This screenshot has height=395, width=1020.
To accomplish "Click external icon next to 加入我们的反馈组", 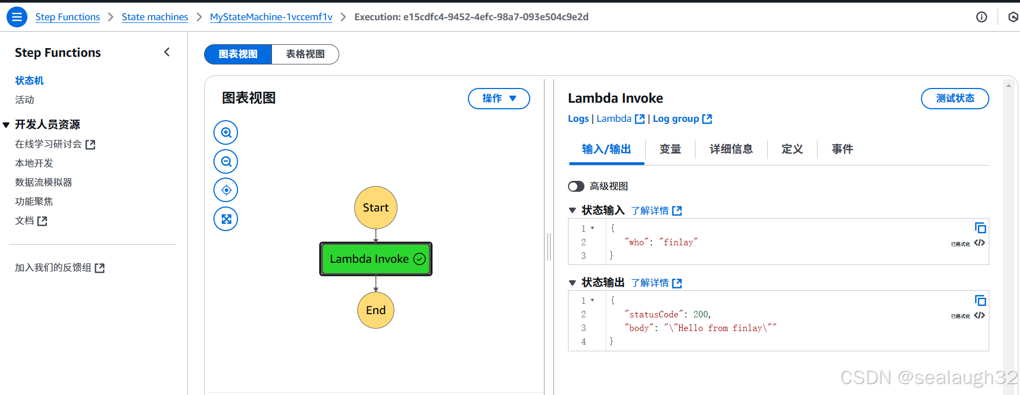I will point(100,268).
